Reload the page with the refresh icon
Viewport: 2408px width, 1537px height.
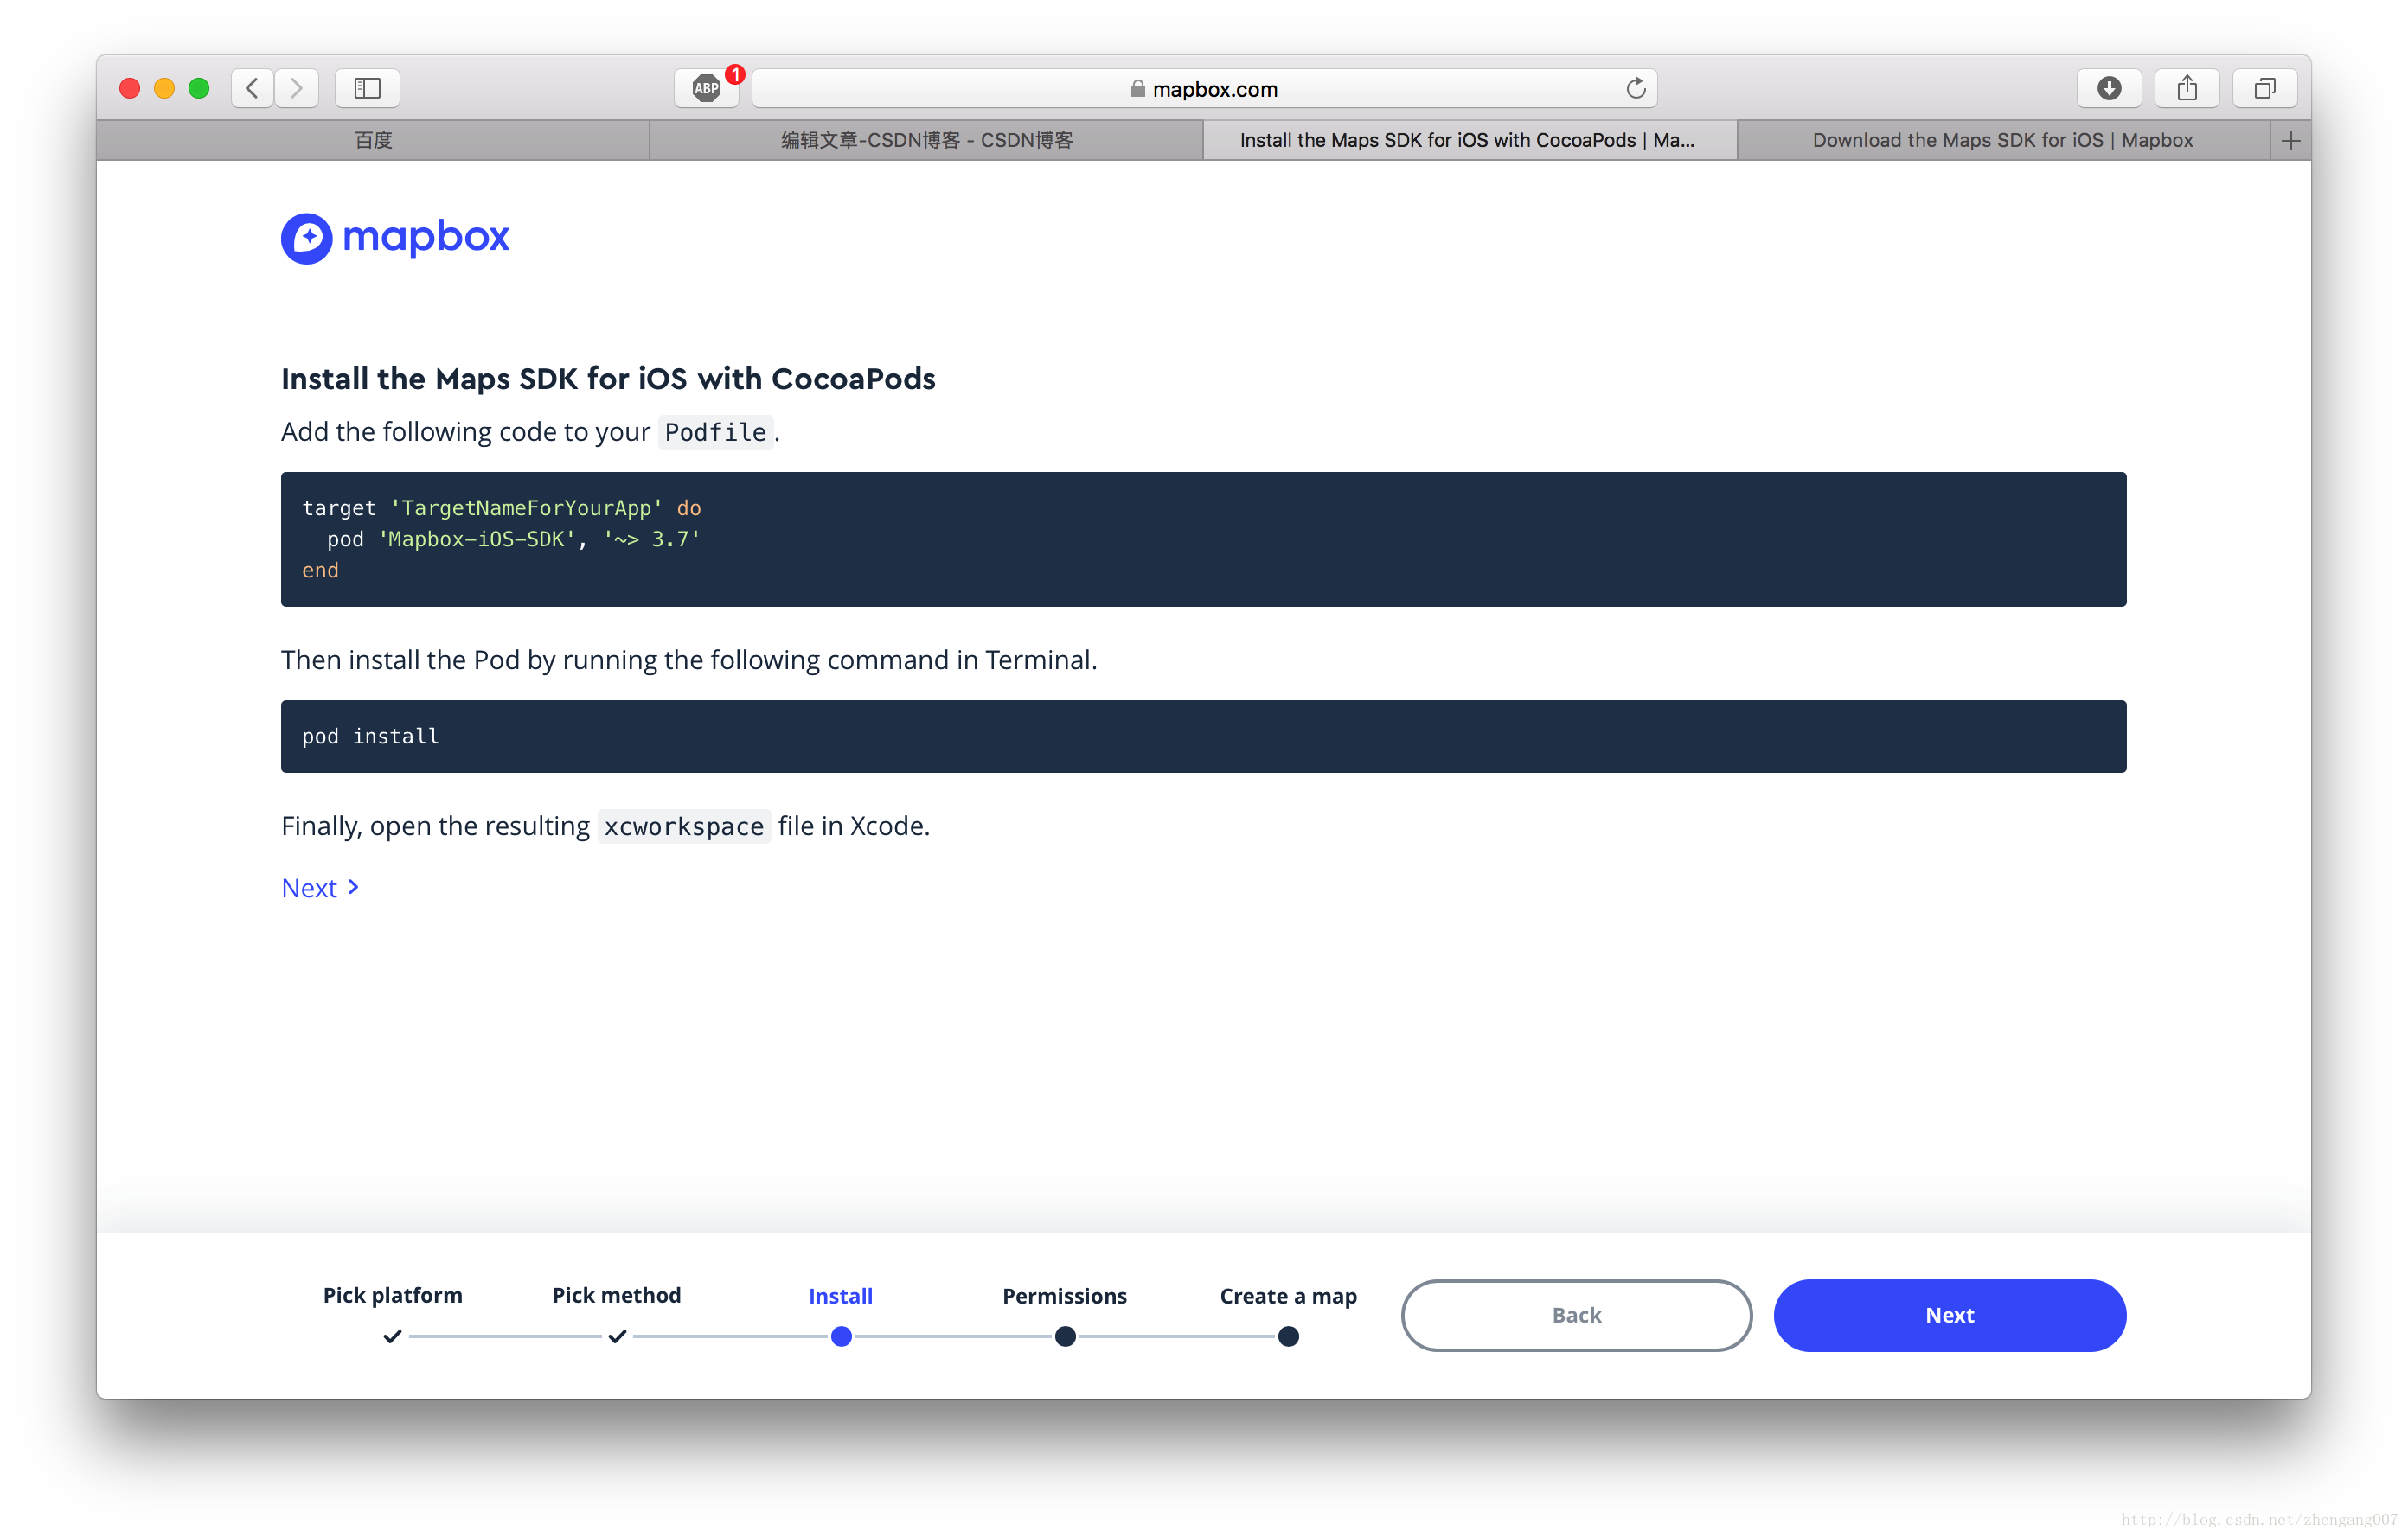[1636, 88]
